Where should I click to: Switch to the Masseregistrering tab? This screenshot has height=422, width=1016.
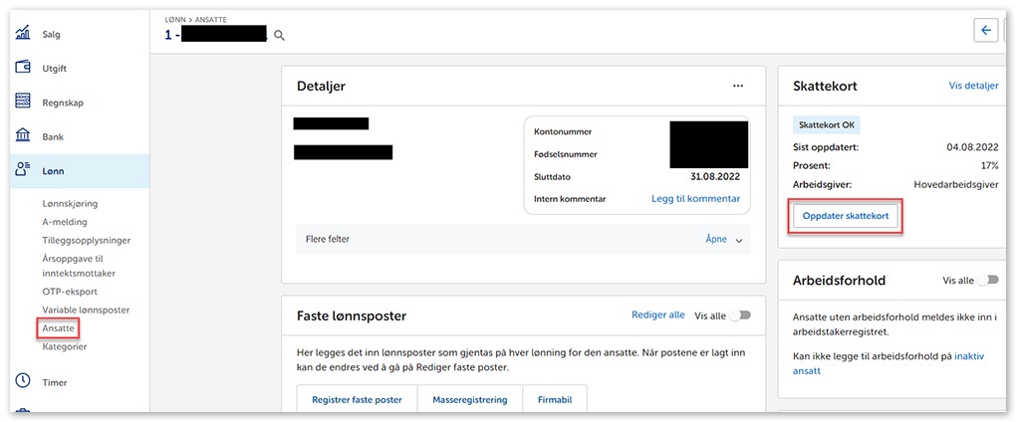click(x=469, y=399)
